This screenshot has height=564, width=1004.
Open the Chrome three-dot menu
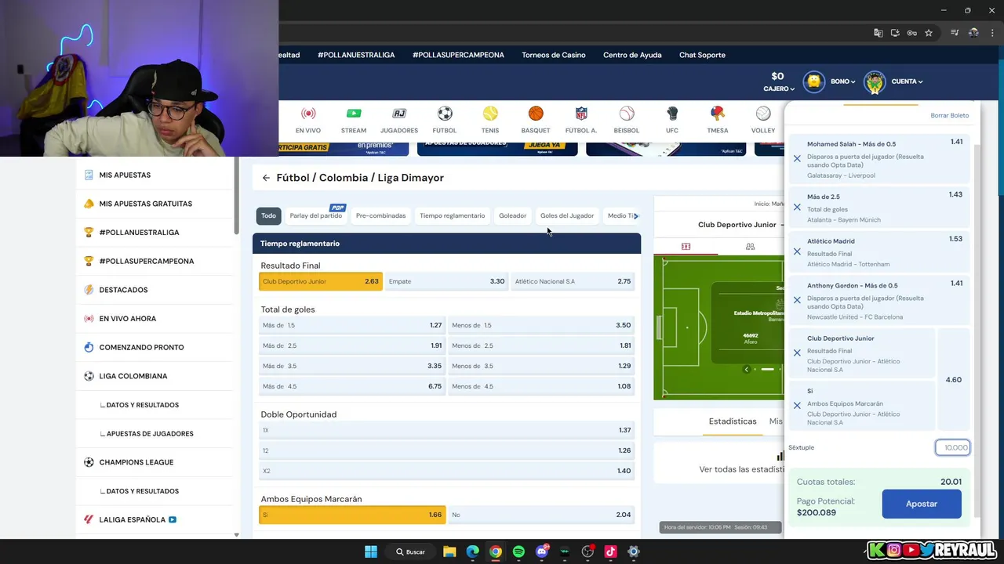click(x=992, y=33)
